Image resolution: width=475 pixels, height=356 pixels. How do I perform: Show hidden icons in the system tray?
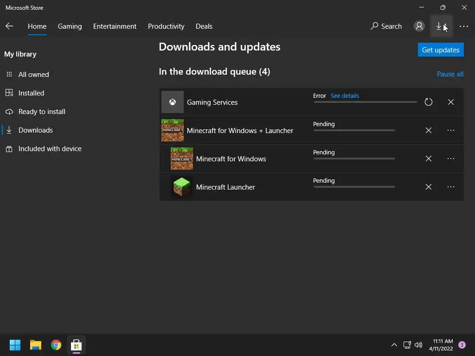(394, 345)
